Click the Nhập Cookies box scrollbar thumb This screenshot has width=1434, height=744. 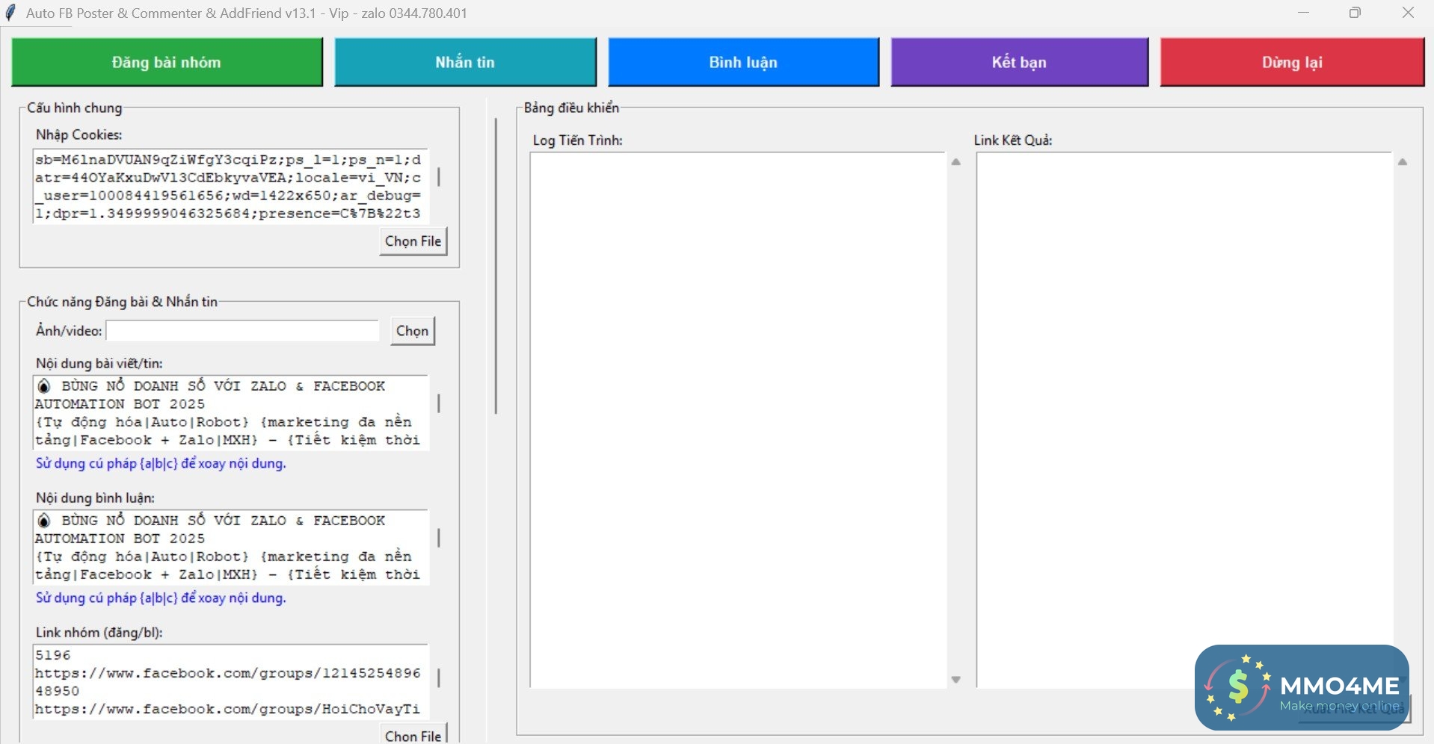click(439, 177)
